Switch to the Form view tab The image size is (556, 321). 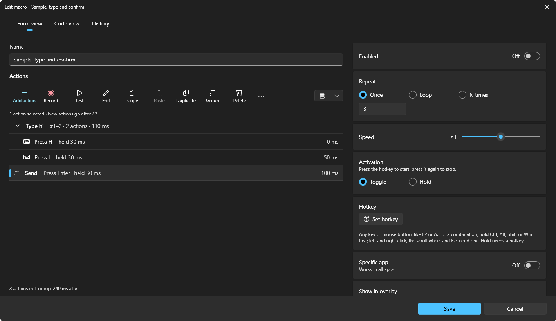pyautogui.click(x=30, y=23)
